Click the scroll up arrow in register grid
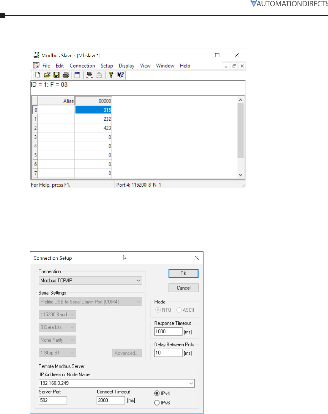 (241, 100)
